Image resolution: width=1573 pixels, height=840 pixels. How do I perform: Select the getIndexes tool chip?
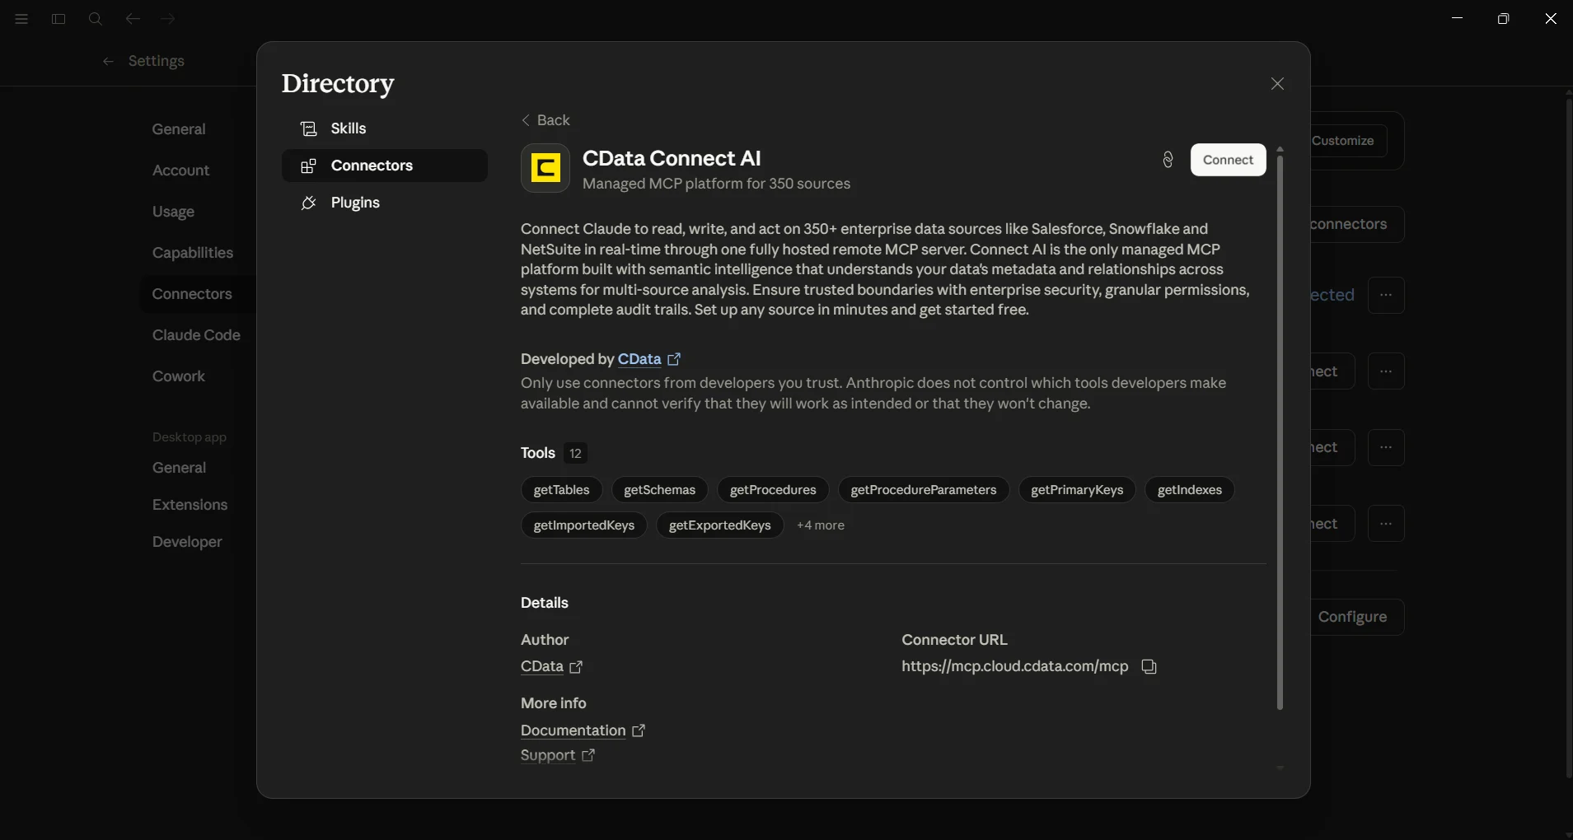(x=1190, y=490)
